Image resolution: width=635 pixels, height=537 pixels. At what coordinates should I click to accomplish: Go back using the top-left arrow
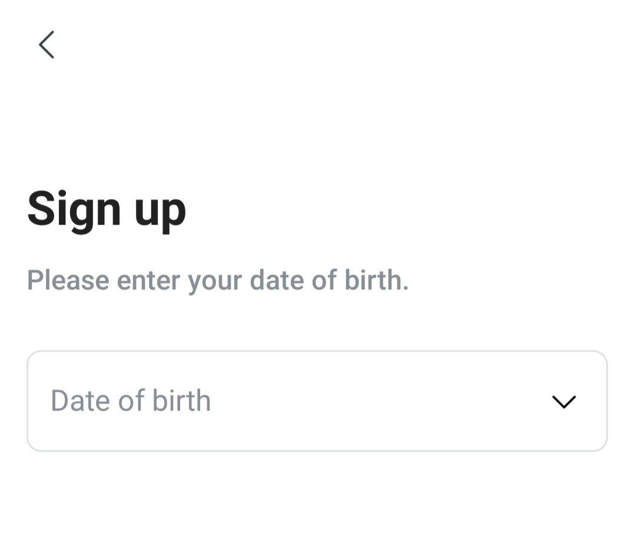(x=46, y=45)
